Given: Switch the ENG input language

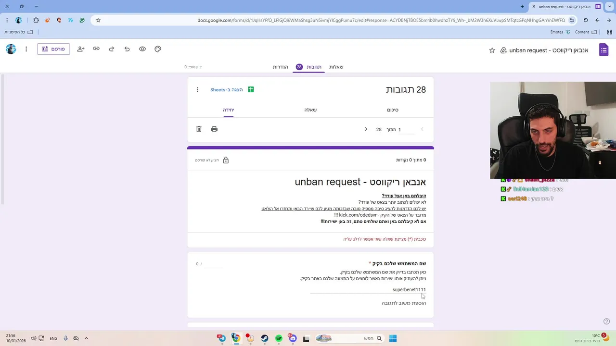Looking at the screenshot, I should [53, 338].
